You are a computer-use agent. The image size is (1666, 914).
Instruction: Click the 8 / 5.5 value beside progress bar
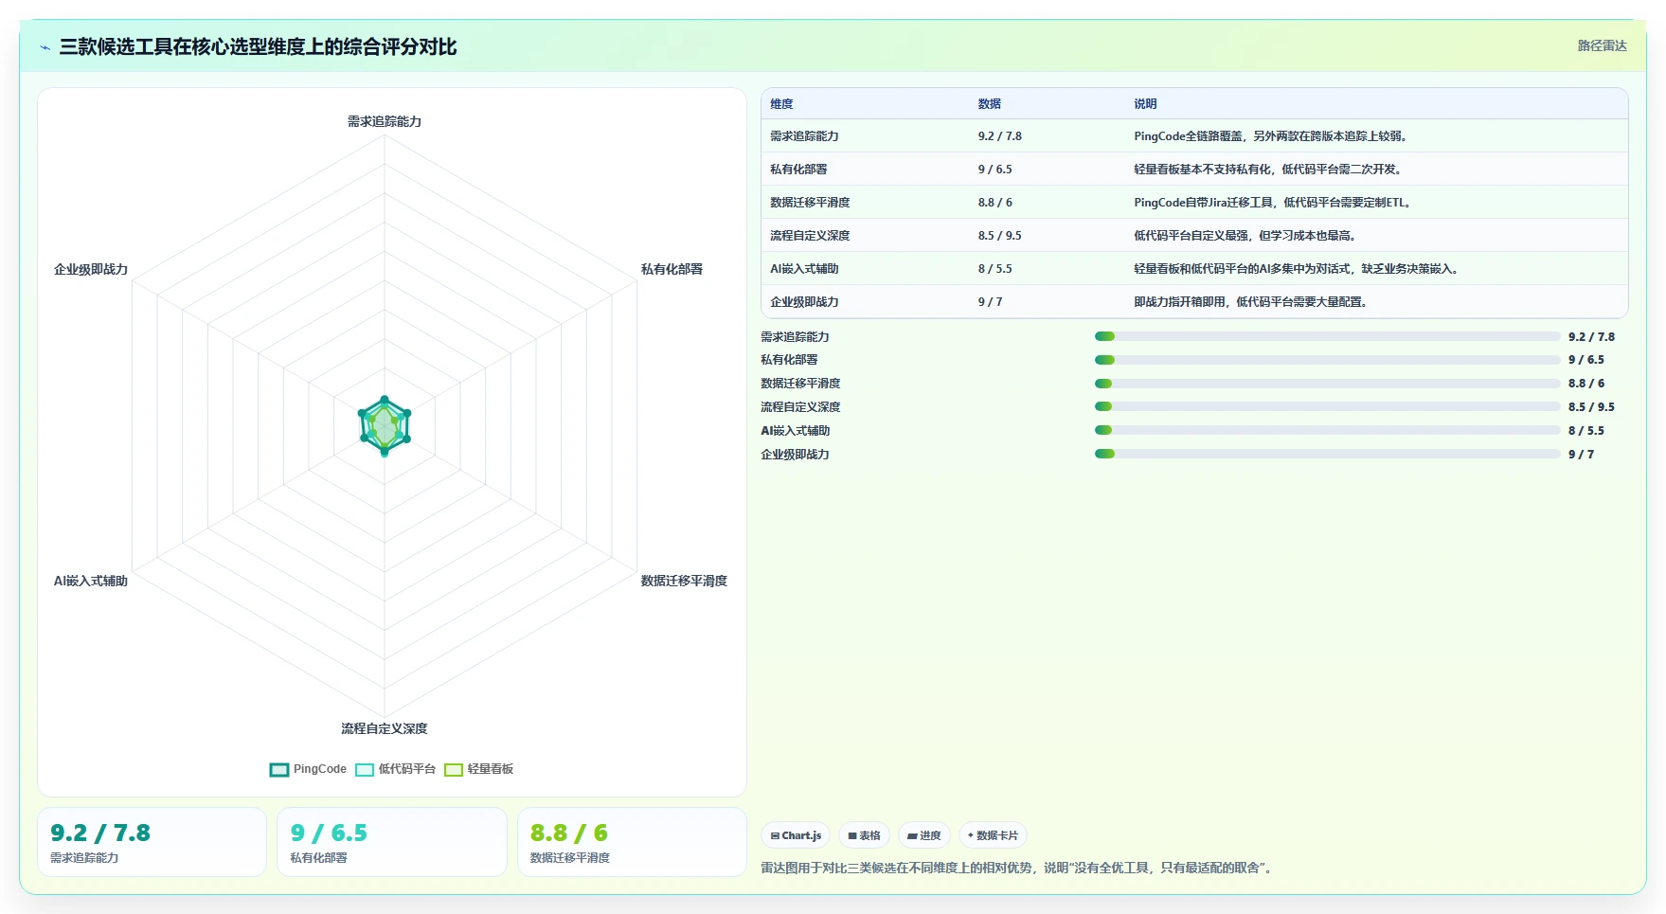coord(1586,431)
